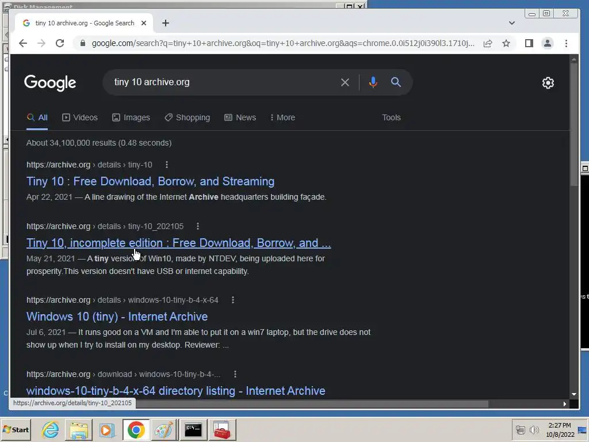Screen dimensions: 589x442
Task: Open 'Windows 10 (tiny) - Internet Archive' result
Action: click(x=117, y=317)
